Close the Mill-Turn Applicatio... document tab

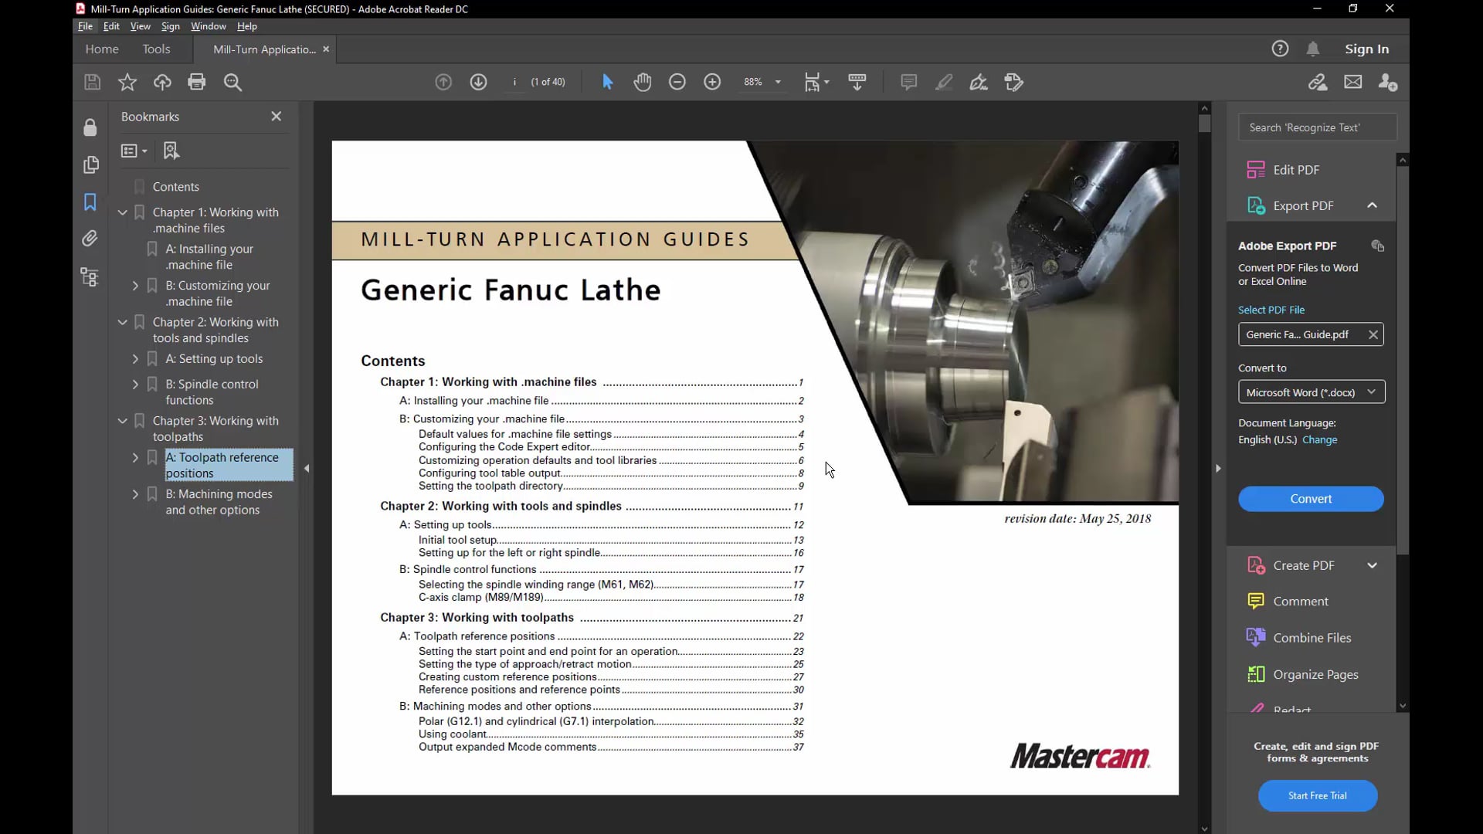(326, 49)
